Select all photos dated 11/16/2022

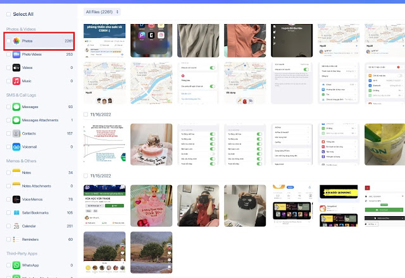point(86,114)
